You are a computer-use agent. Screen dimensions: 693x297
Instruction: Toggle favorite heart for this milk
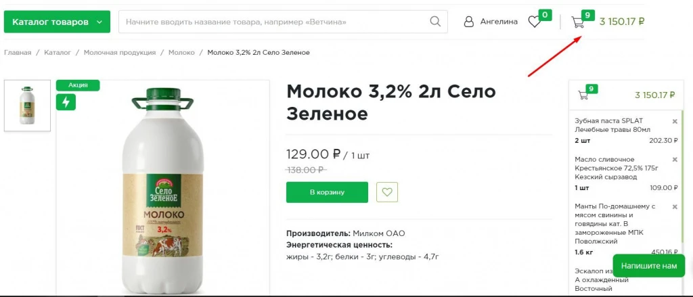(387, 192)
